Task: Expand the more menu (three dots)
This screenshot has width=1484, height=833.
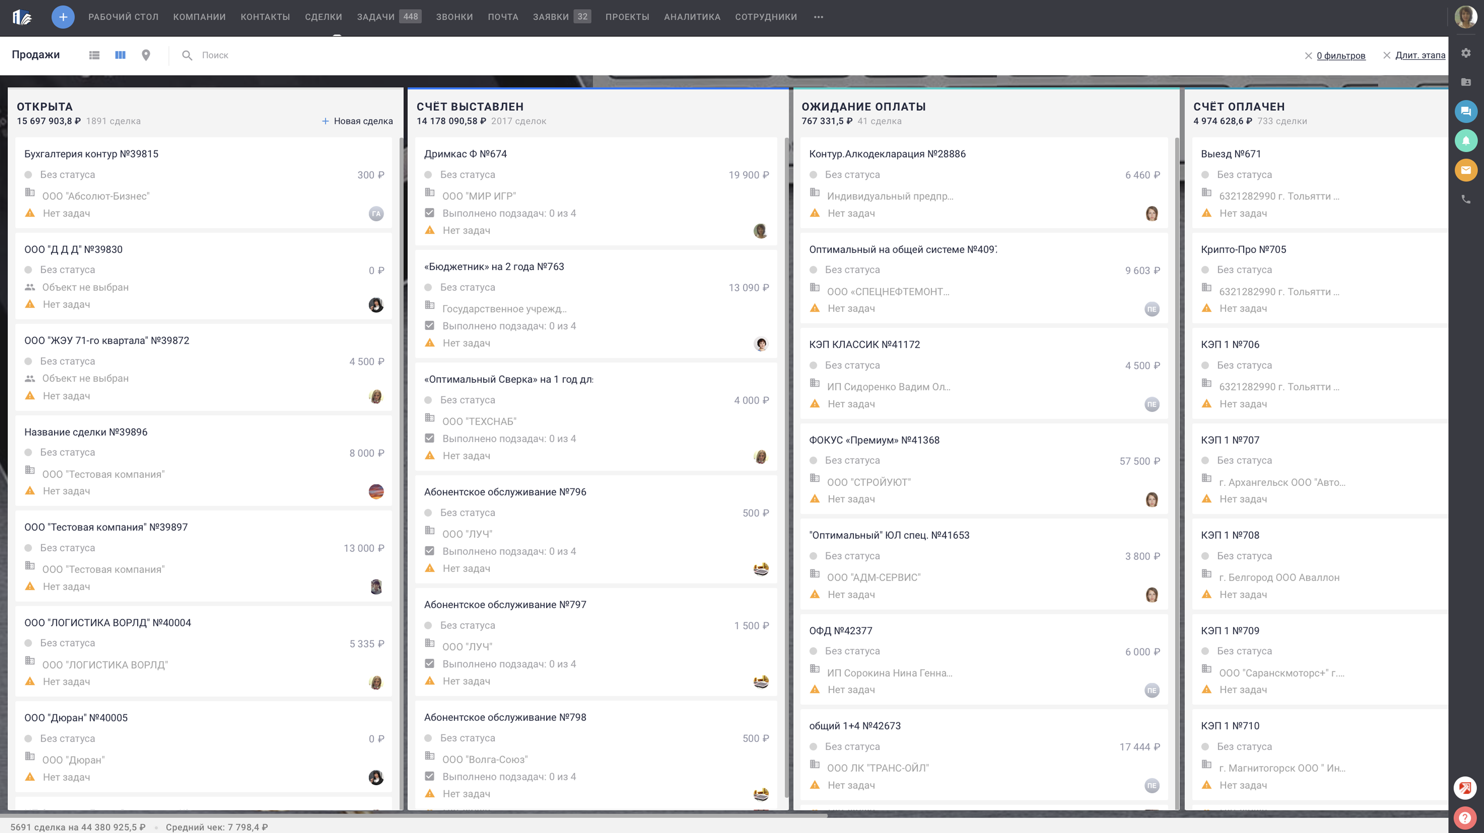Action: [818, 17]
